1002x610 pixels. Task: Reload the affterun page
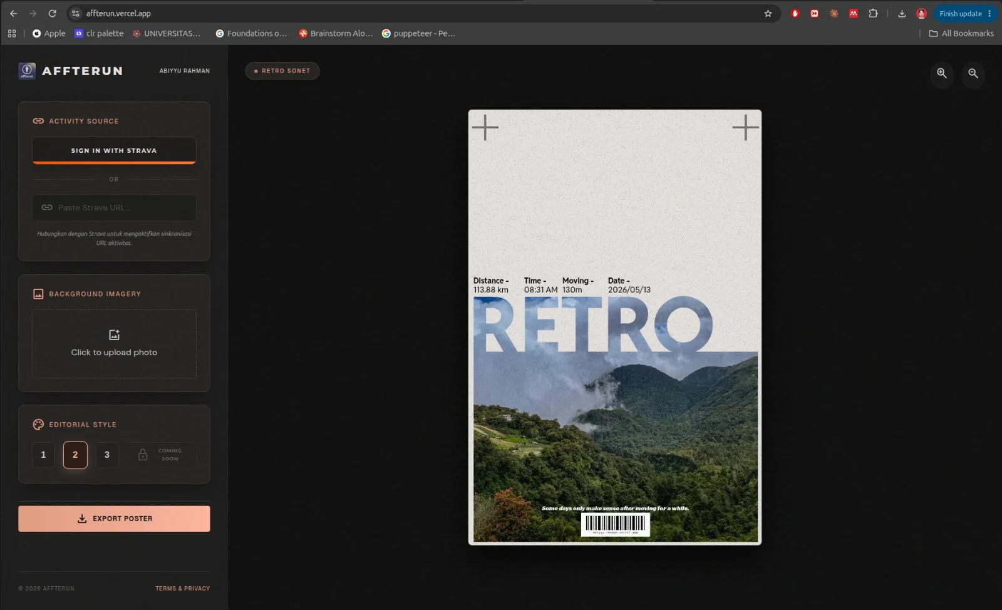tap(53, 13)
